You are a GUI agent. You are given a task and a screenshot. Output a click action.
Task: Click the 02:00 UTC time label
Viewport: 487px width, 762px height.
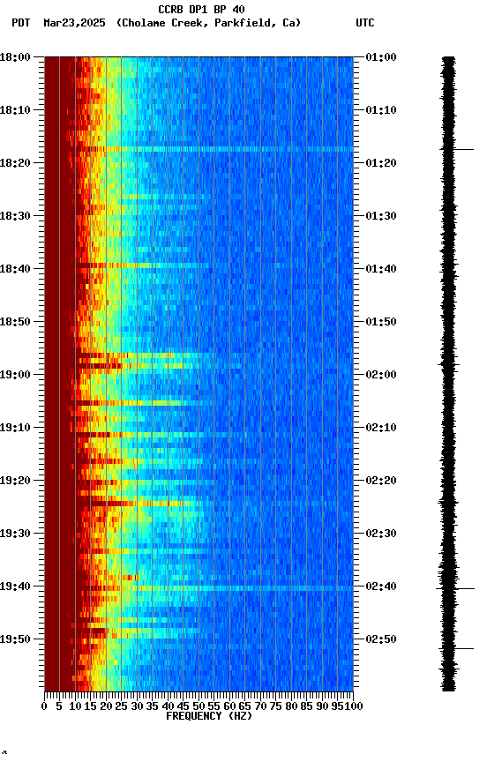pos(381,375)
